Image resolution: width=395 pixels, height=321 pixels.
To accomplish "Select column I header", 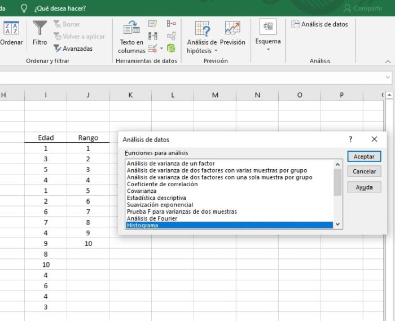I will tap(46, 95).
